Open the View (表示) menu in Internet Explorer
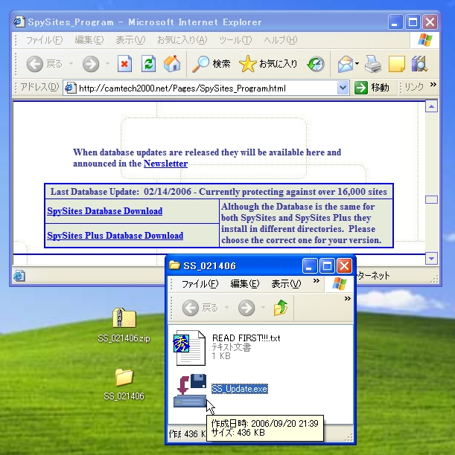The width and height of the screenshot is (455, 455). click(130, 40)
